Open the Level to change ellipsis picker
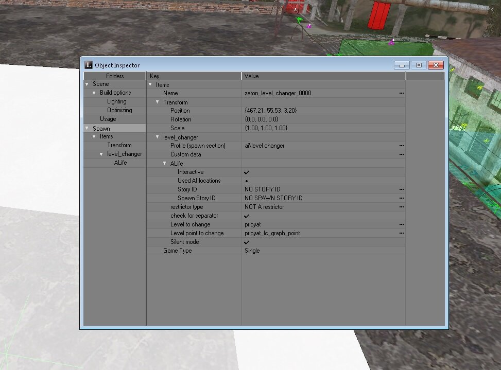Image resolution: width=501 pixels, height=370 pixels. (401, 224)
